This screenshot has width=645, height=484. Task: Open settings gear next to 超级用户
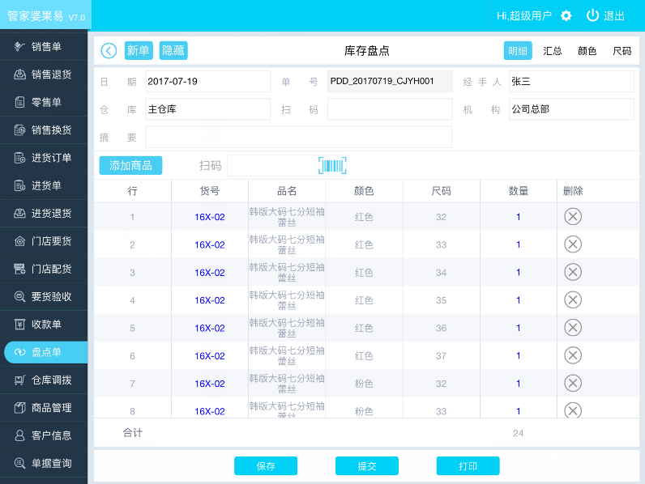pos(566,16)
